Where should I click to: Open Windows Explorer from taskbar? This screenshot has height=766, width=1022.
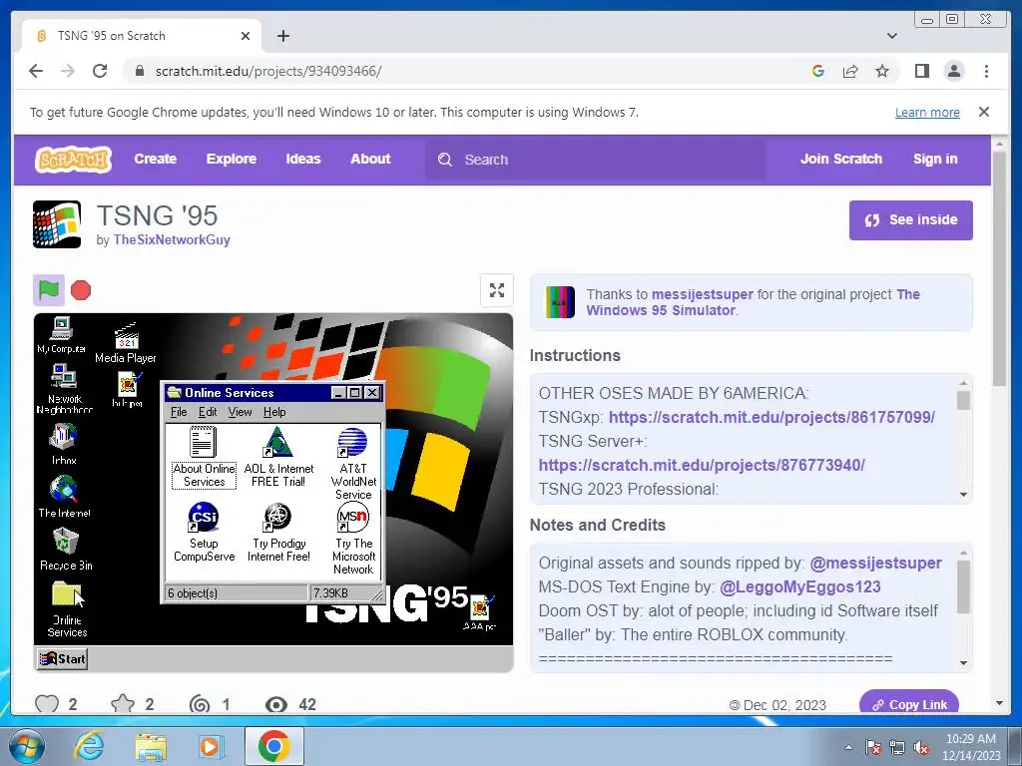(x=150, y=746)
